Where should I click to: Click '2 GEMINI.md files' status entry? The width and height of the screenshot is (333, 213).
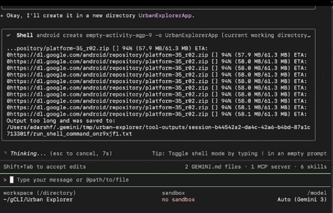tap(213, 167)
